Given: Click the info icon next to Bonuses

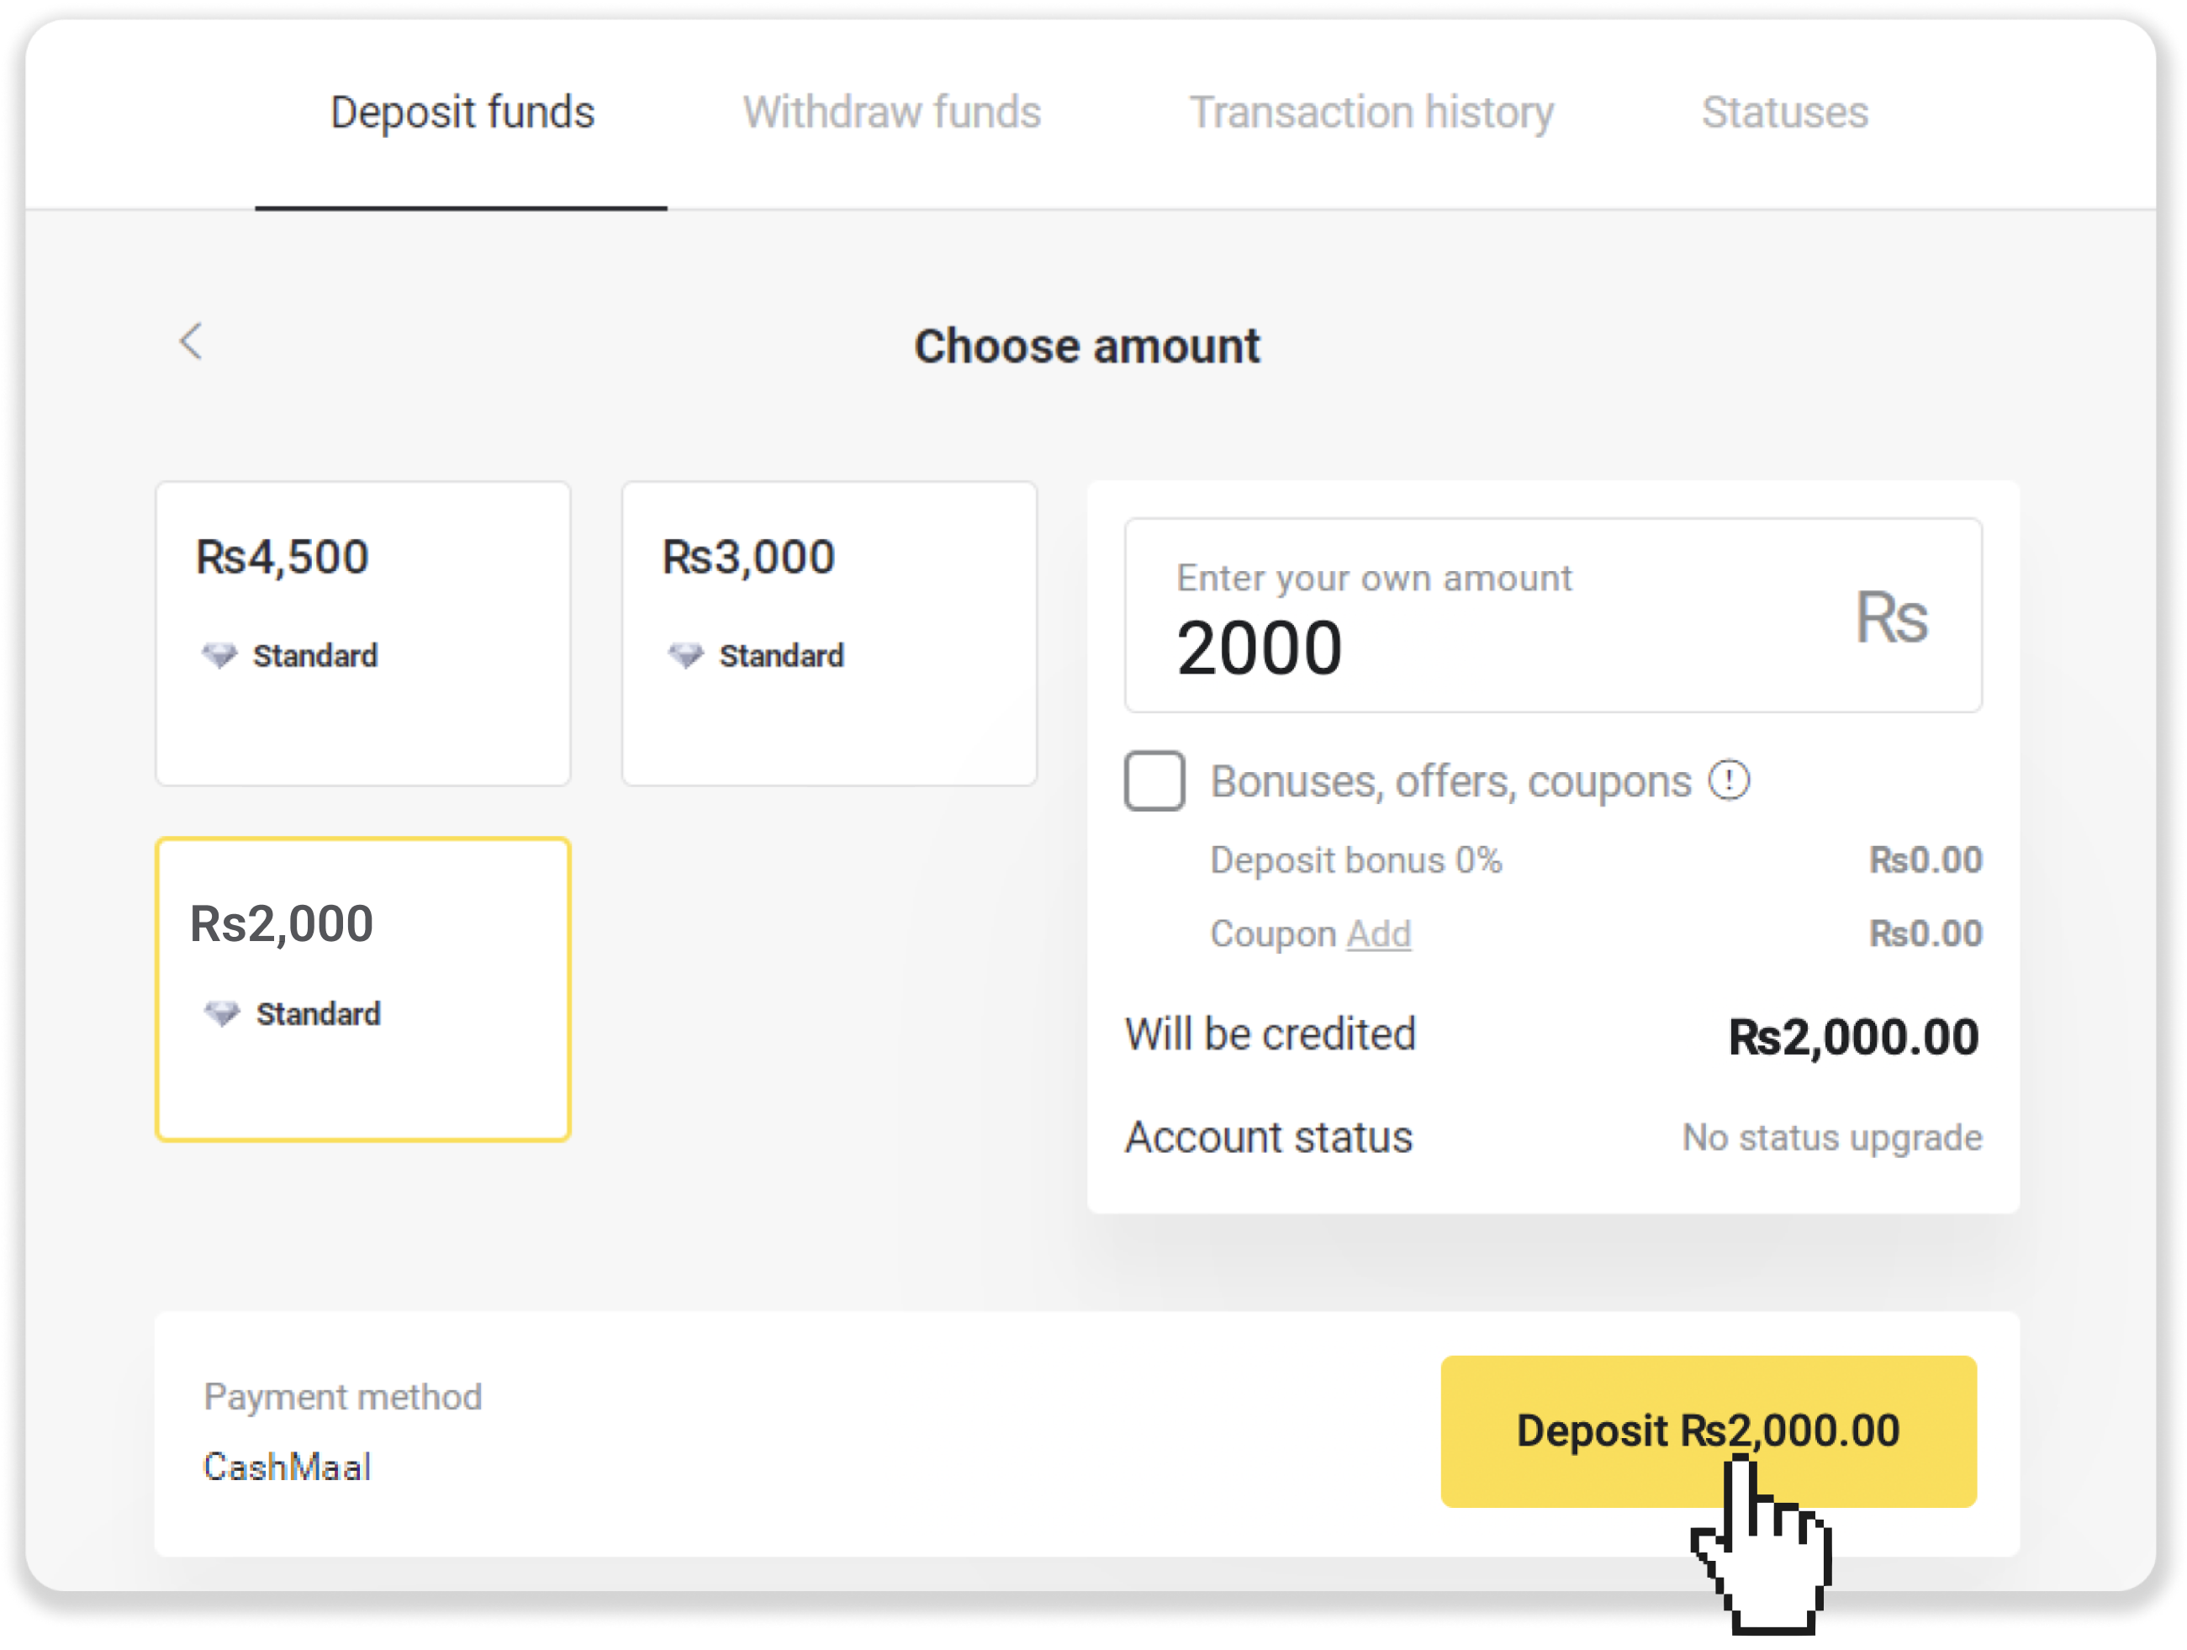Looking at the screenshot, I should coord(1730,780).
